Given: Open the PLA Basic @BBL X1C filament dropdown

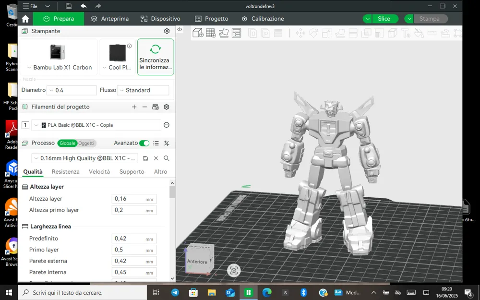Looking at the screenshot, I should [x=96, y=125].
